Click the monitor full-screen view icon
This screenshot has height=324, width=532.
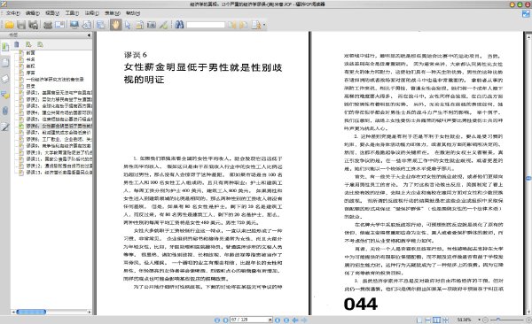click(x=74, y=25)
